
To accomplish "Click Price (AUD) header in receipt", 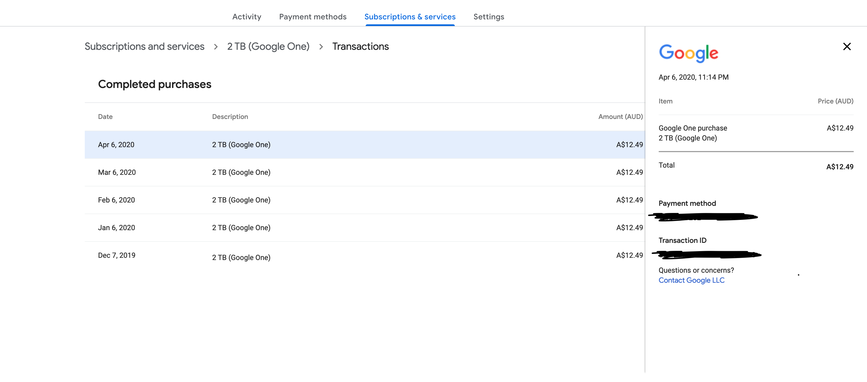I will pos(835,101).
